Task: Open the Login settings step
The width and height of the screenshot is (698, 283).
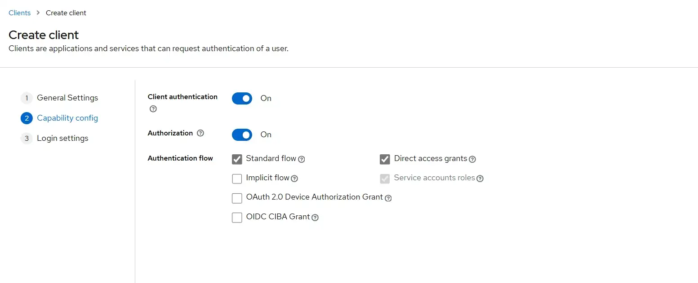Action: pos(62,138)
